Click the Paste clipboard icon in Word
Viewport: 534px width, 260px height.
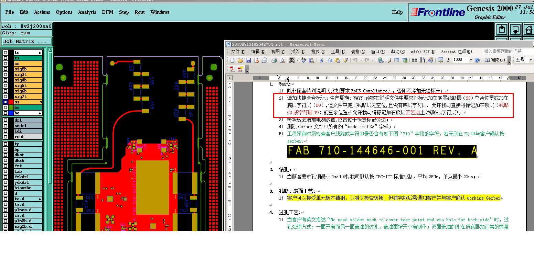point(338,60)
